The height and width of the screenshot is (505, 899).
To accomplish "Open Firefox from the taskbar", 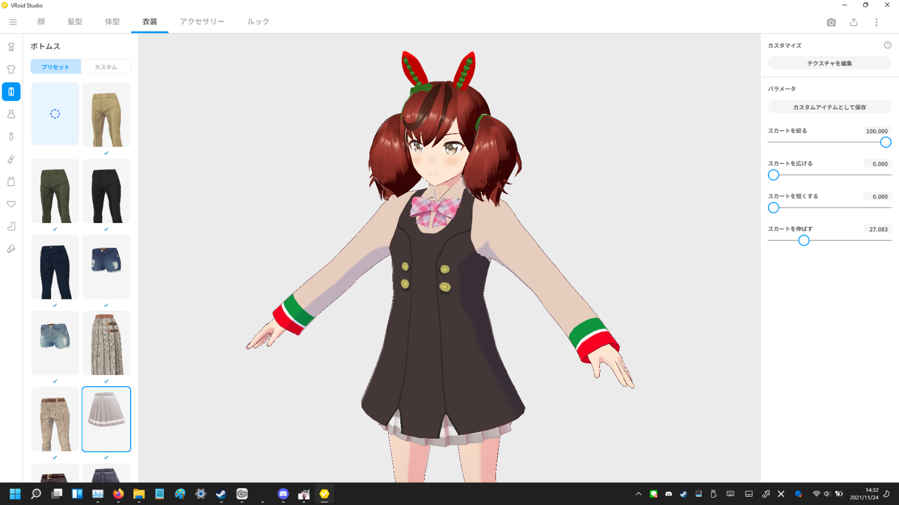I will pyautogui.click(x=118, y=494).
